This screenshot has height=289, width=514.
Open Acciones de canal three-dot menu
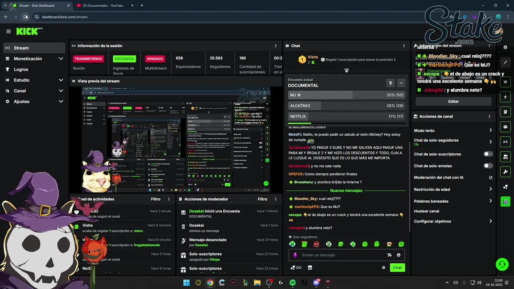click(x=489, y=116)
